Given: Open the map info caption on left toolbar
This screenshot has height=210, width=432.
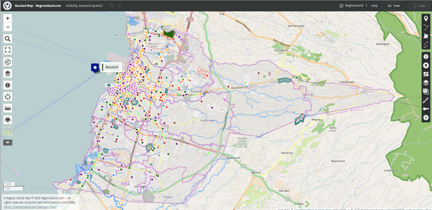Looking at the screenshot, I should [x=8, y=85].
